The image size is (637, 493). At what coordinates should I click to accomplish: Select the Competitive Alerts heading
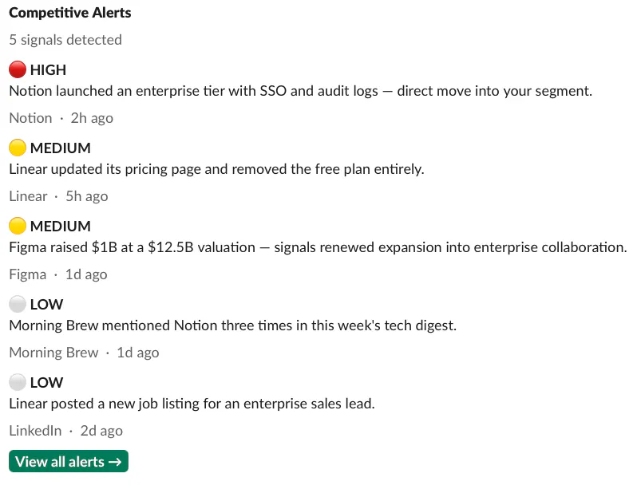(70, 13)
